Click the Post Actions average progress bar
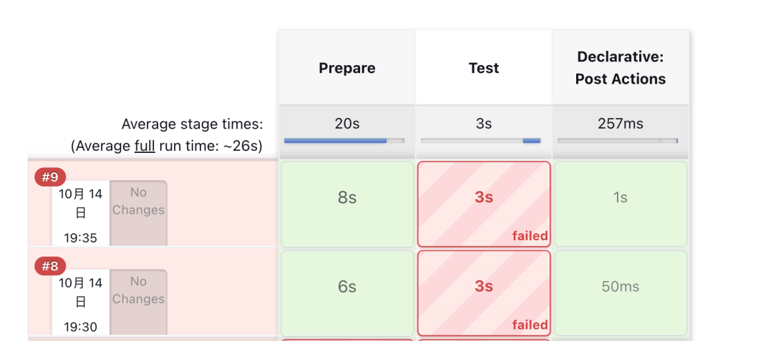 618,141
